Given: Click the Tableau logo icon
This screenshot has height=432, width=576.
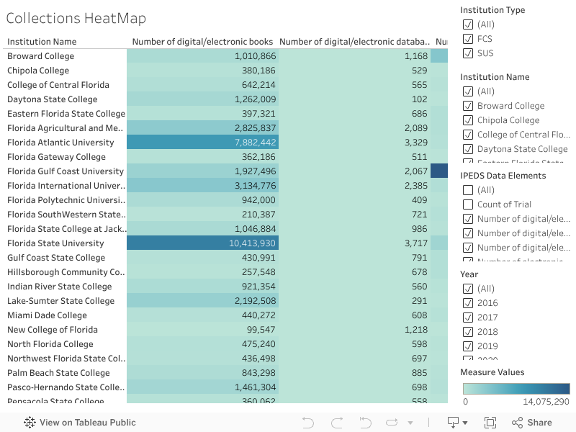Looking at the screenshot, I should pos(30,423).
